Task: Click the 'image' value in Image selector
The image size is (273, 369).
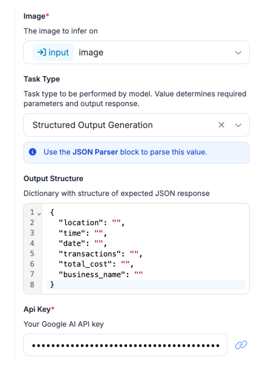Action: tap(91, 53)
